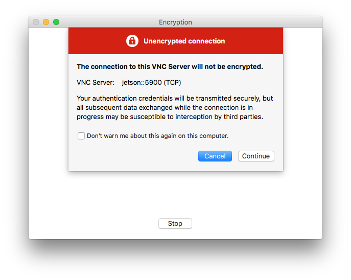This screenshot has width=351, height=280.
Task: Click the empty title bar right of "Encryption"
Action: 255,22
